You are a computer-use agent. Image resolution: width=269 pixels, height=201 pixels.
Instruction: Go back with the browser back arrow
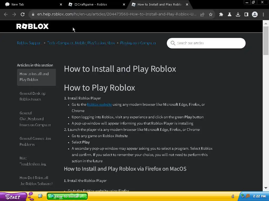[x=6, y=14]
